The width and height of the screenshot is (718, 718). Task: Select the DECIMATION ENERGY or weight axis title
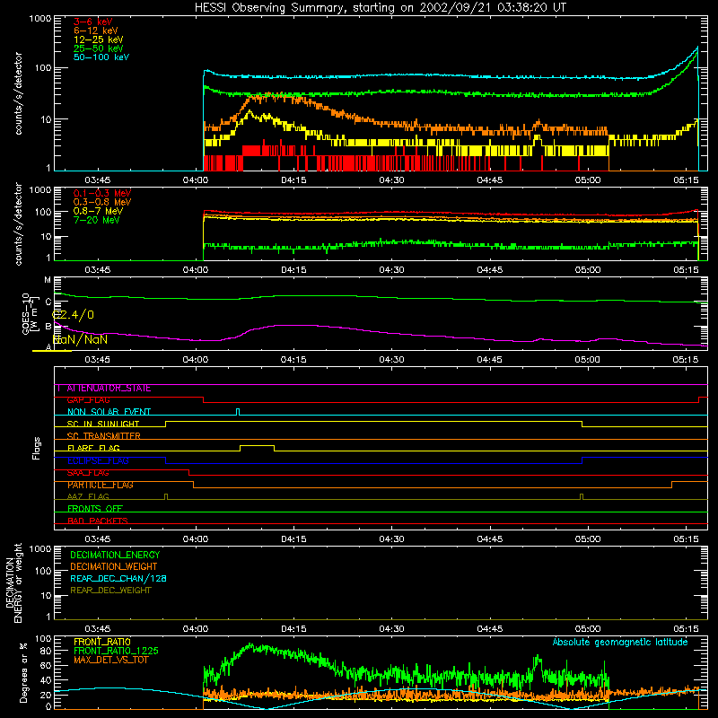tap(13, 582)
